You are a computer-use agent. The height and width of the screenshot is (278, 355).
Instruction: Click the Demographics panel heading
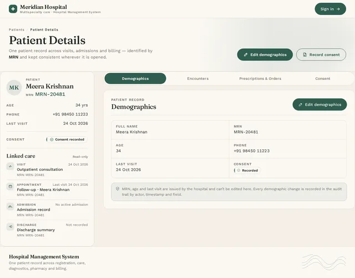pos(134,107)
